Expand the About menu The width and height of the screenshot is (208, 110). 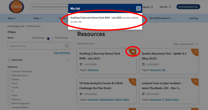point(12,18)
